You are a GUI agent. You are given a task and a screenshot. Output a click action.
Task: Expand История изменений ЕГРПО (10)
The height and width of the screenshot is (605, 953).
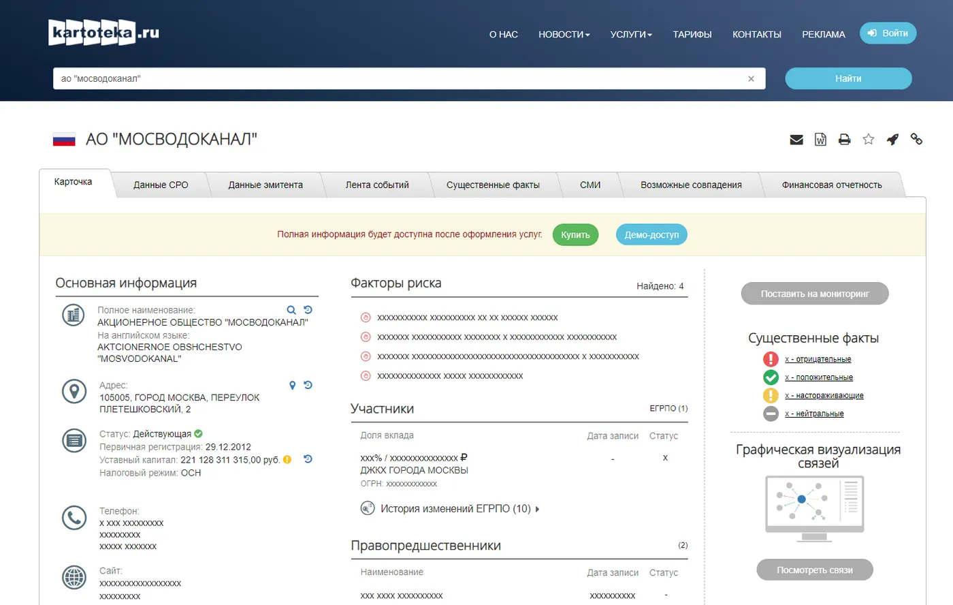tap(460, 509)
